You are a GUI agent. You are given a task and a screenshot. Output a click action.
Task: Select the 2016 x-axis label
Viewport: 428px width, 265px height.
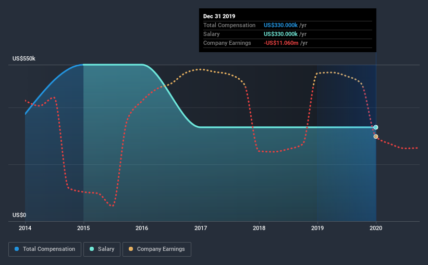point(142,228)
